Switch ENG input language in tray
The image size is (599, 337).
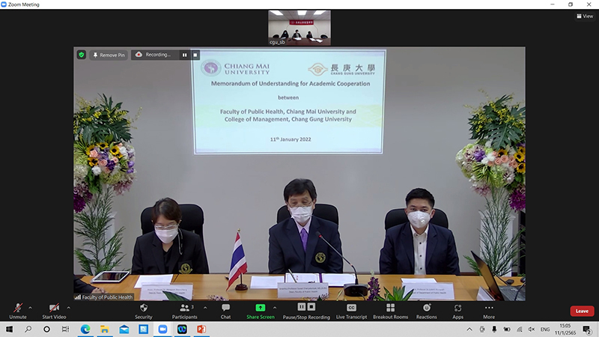(545, 329)
